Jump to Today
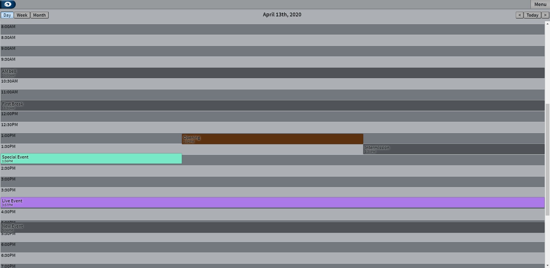Image resolution: width=550 pixels, height=268 pixels. coord(532,15)
